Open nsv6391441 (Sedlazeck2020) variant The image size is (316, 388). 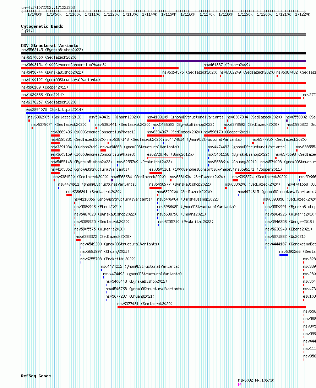[123, 124]
